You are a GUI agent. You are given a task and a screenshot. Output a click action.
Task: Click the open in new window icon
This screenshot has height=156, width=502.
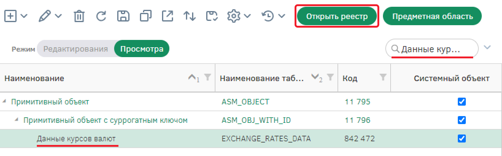point(168,16)
